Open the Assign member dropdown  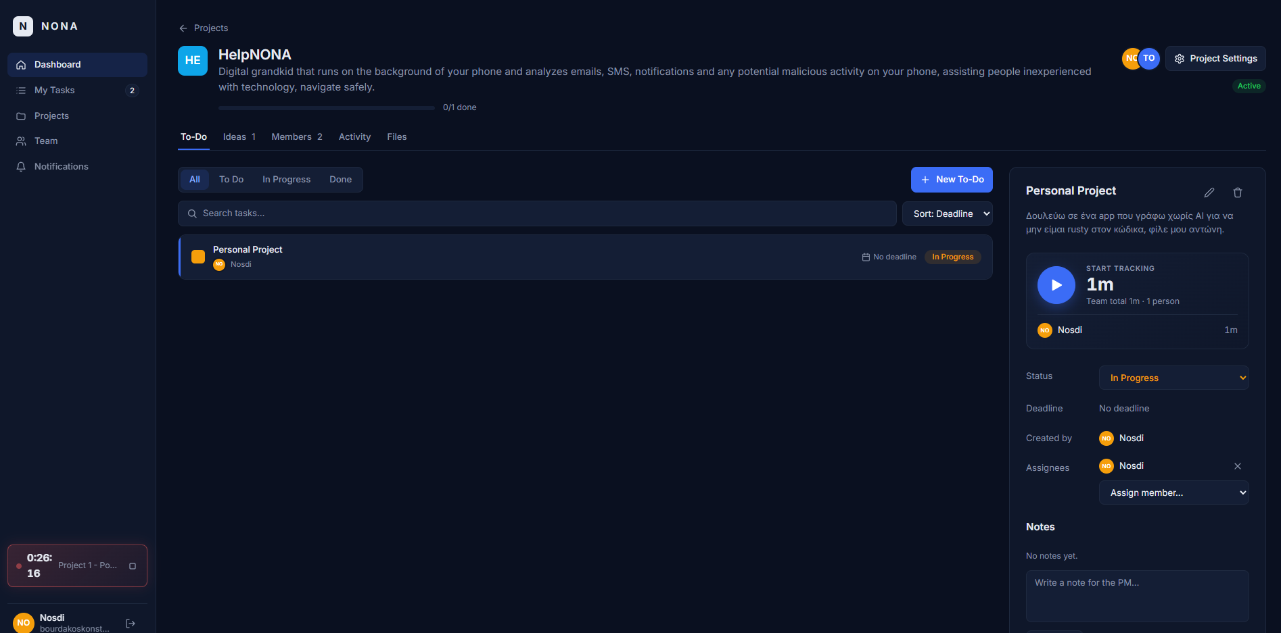(1174, 492)
